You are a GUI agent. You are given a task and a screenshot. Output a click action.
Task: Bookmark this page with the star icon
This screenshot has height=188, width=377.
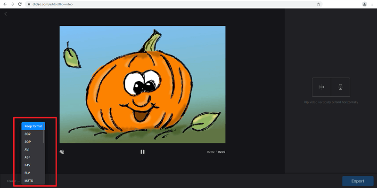(319, 4)
